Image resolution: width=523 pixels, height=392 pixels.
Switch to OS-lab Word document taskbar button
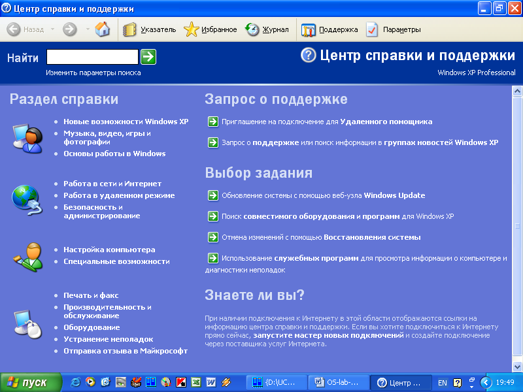[x=339, y=383]
